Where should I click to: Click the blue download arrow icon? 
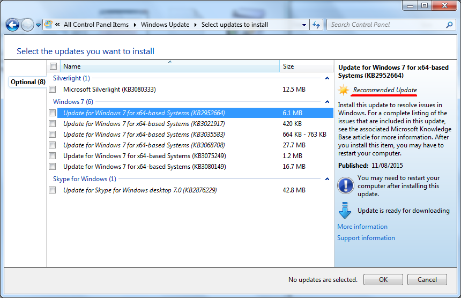[345, 211]
